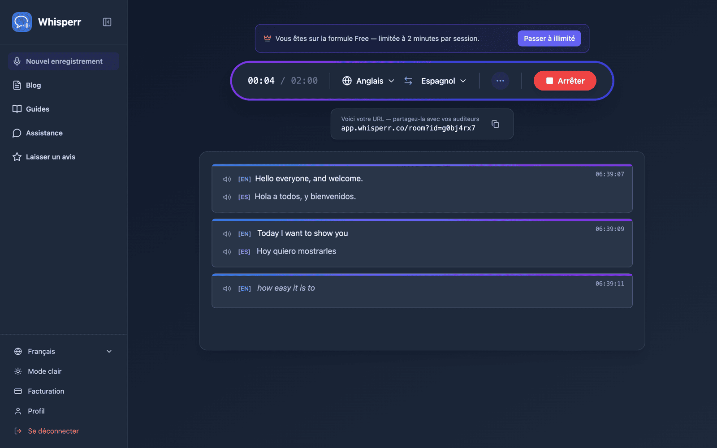The height and width of the screenshot is (448, 717).
Task: Open the more options ellipsis menu
Action: click(500, 81)
